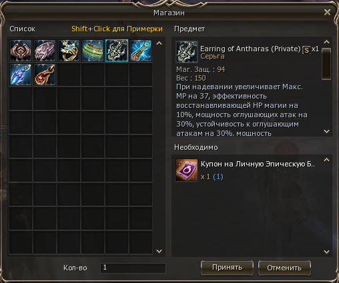Choose the red gem gold necklace item
This screenshot has width=339, height=283.
pos(45,75)
